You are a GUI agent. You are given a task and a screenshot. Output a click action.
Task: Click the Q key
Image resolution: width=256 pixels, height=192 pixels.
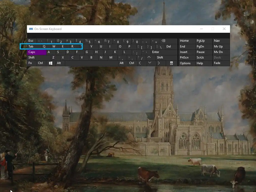tap(46, 46)
